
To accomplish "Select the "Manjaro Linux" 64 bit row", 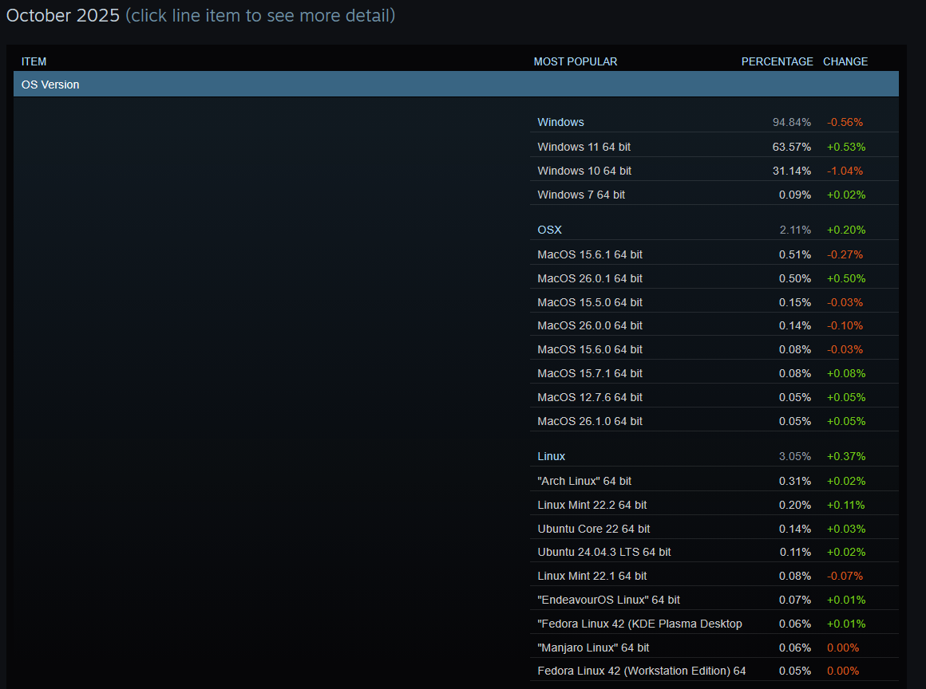I will tap(714, 647).
